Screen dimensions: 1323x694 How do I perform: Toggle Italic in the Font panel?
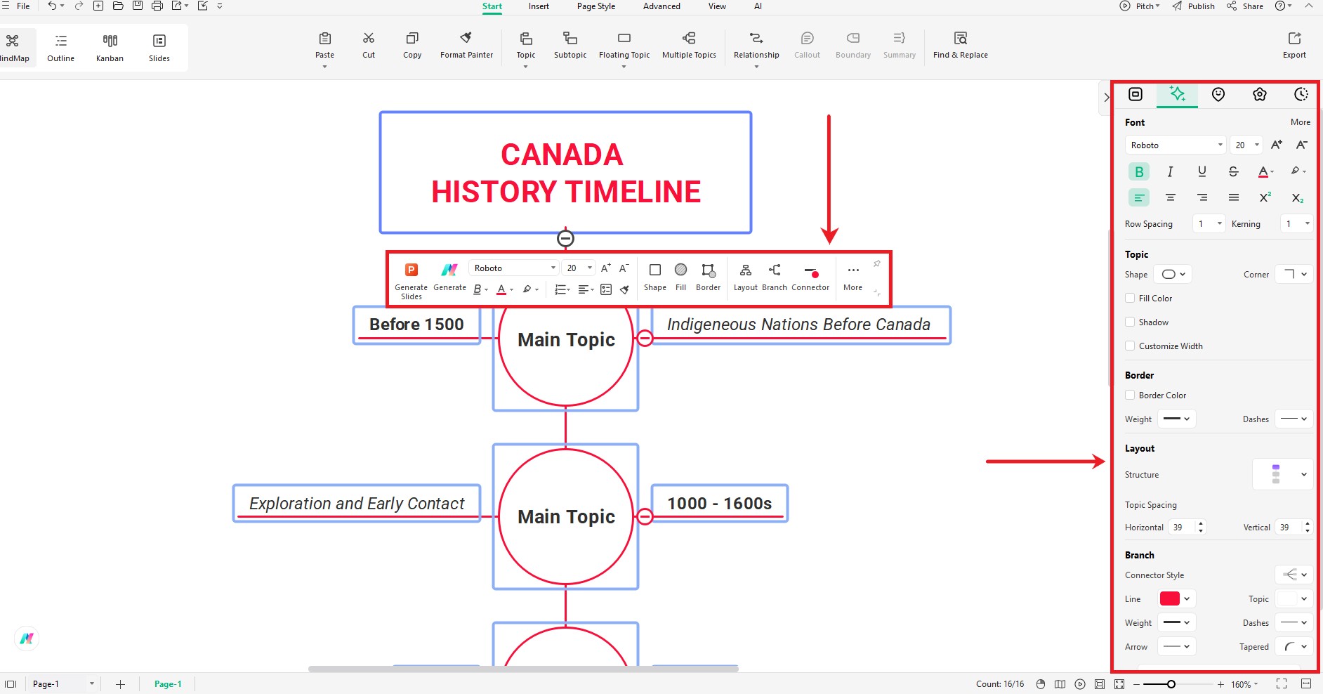1170,171
